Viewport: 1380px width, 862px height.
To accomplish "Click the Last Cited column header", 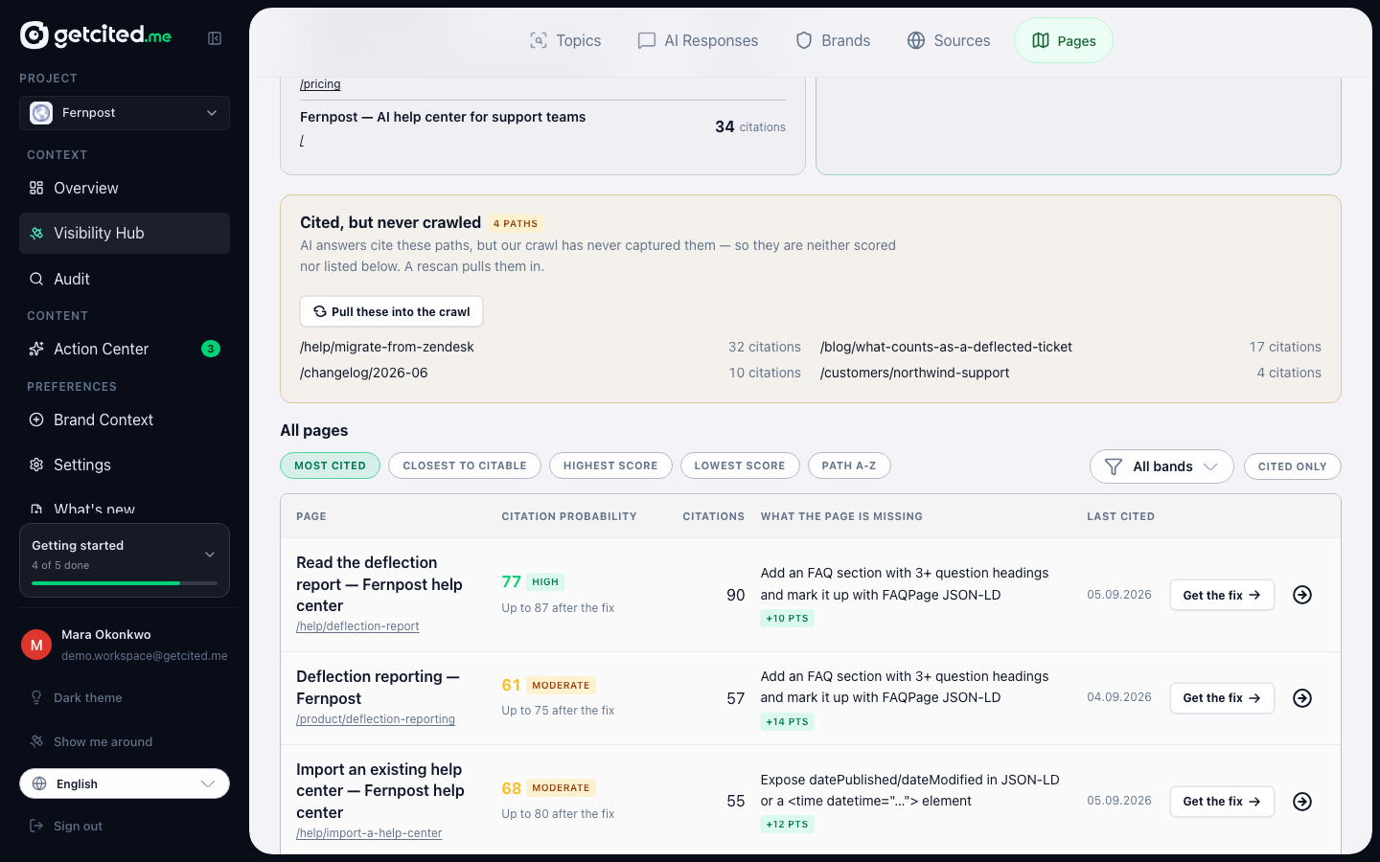I will point(1120,516).
